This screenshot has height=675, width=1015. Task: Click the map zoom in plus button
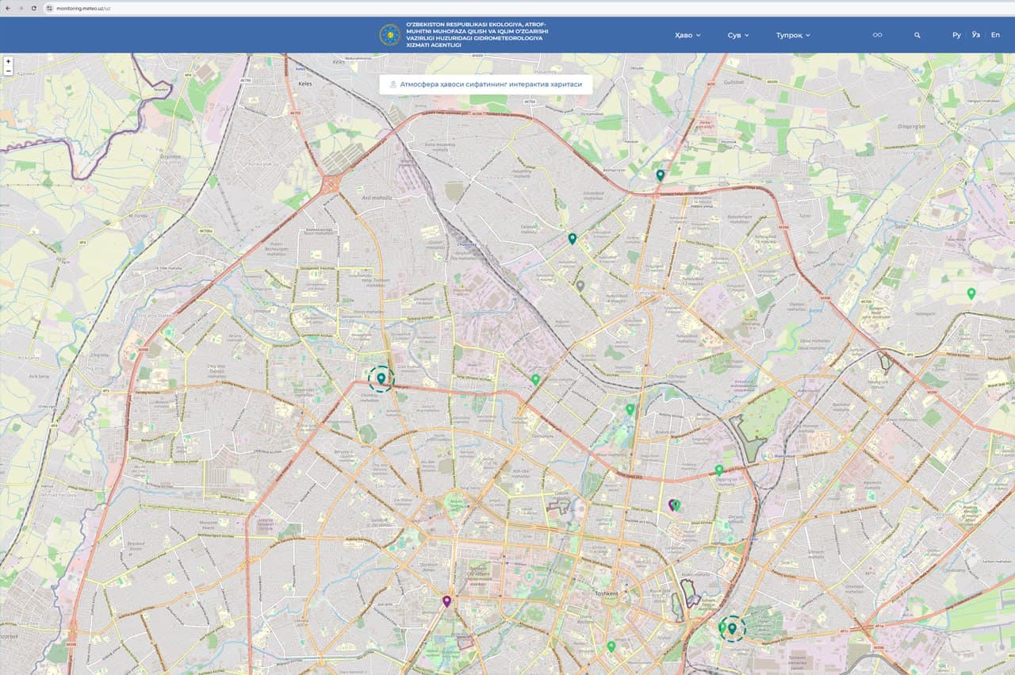point(8,61)
